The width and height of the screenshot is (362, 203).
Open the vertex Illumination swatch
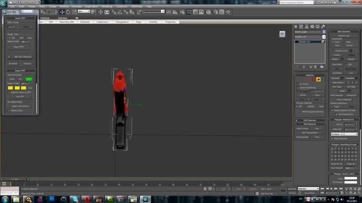click(x=351, y=182)
